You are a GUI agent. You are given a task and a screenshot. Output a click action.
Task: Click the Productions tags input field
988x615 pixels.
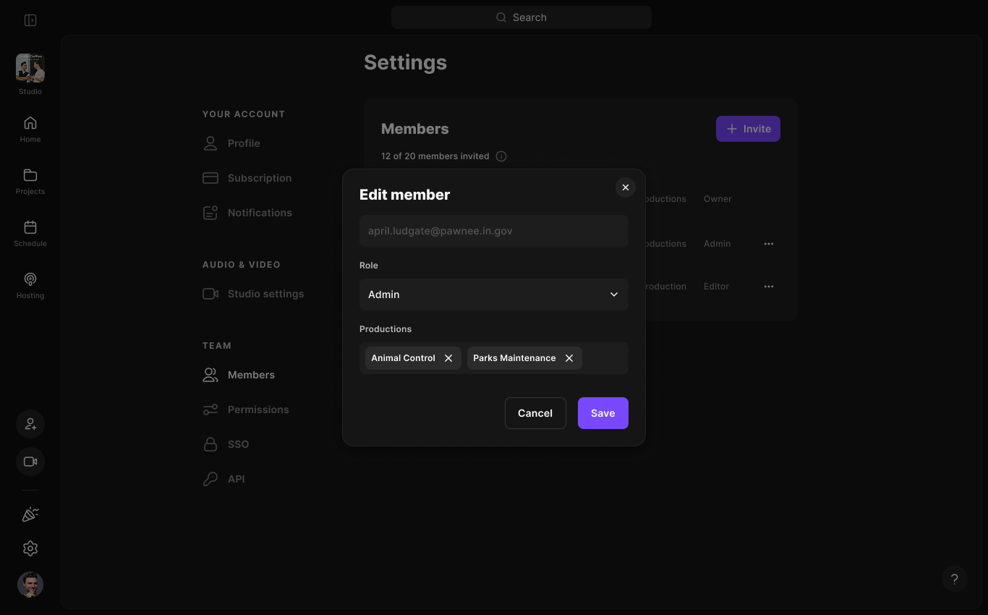point(604,358)
